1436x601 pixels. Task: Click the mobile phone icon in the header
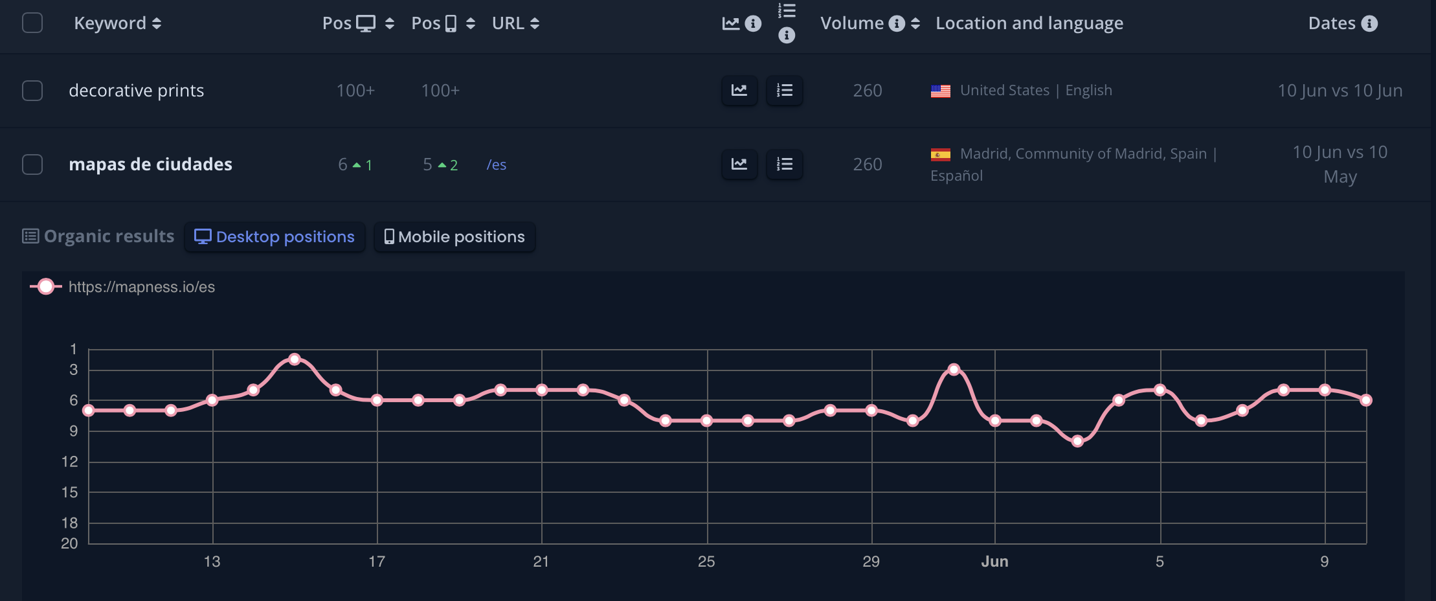451,23
